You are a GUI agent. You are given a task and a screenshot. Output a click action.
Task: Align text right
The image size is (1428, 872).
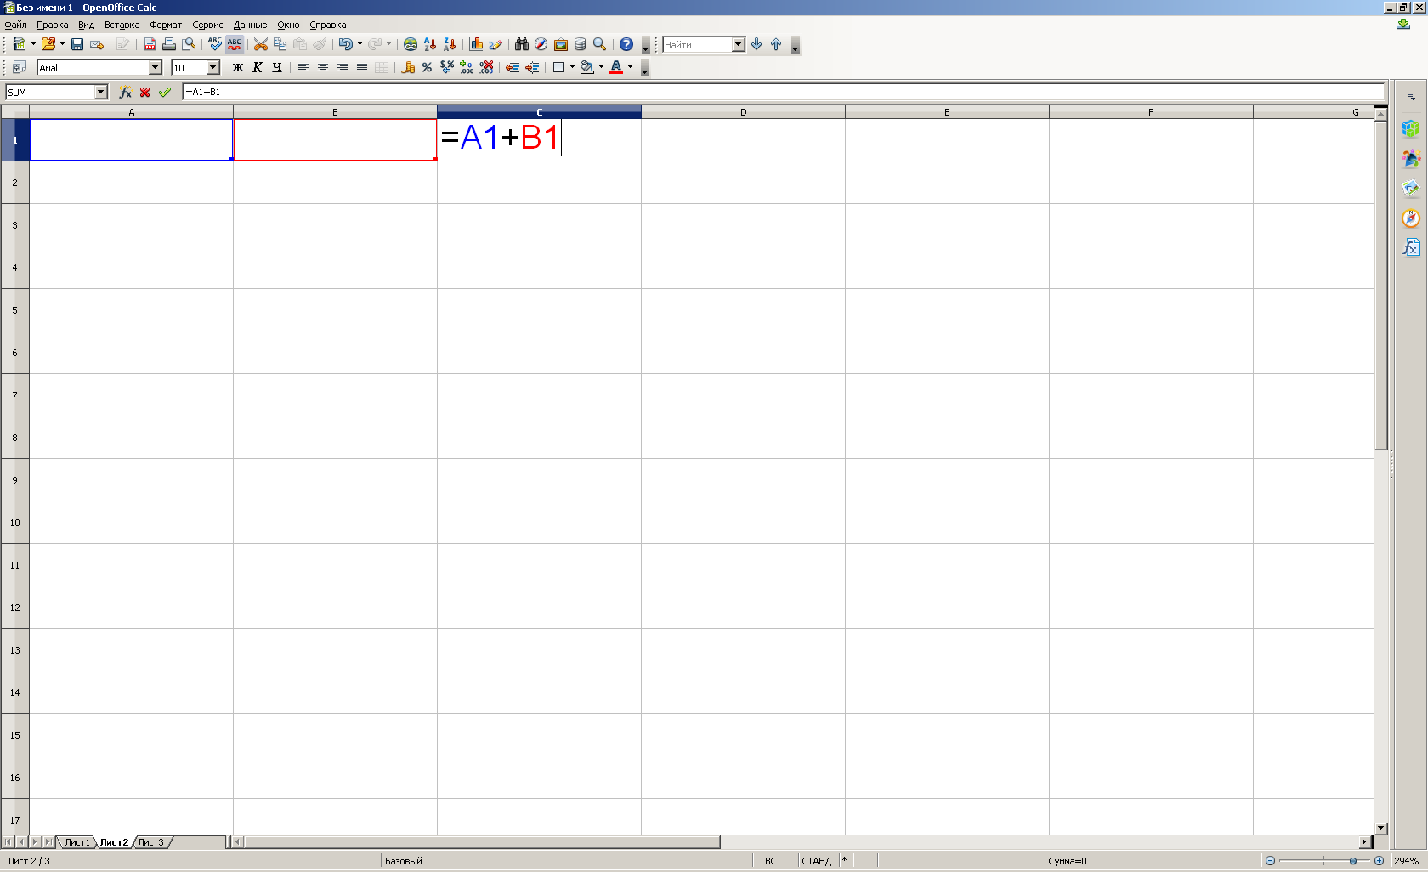pos(343,67)
